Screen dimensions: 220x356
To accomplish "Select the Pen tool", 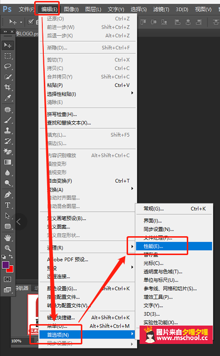I will coord(8,195).
